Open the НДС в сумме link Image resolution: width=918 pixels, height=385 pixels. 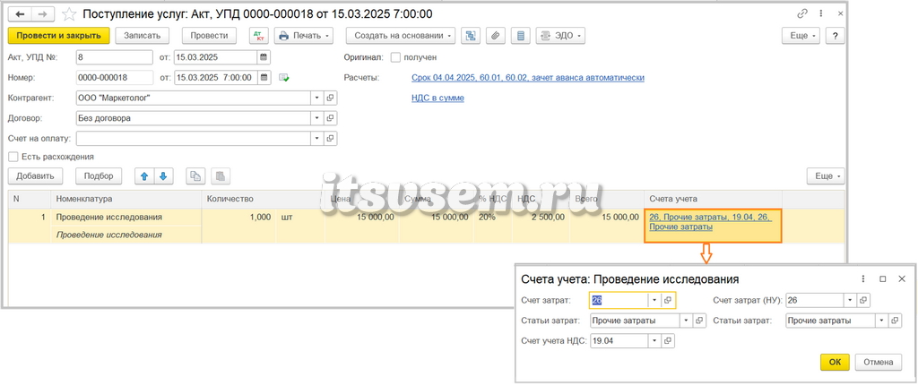pos(437,98)
